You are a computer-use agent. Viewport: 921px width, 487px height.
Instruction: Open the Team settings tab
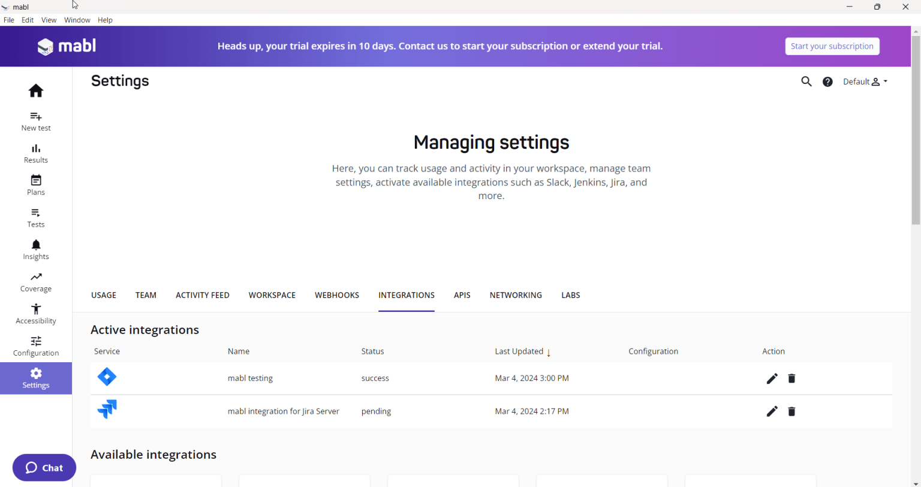click(146, 295)
